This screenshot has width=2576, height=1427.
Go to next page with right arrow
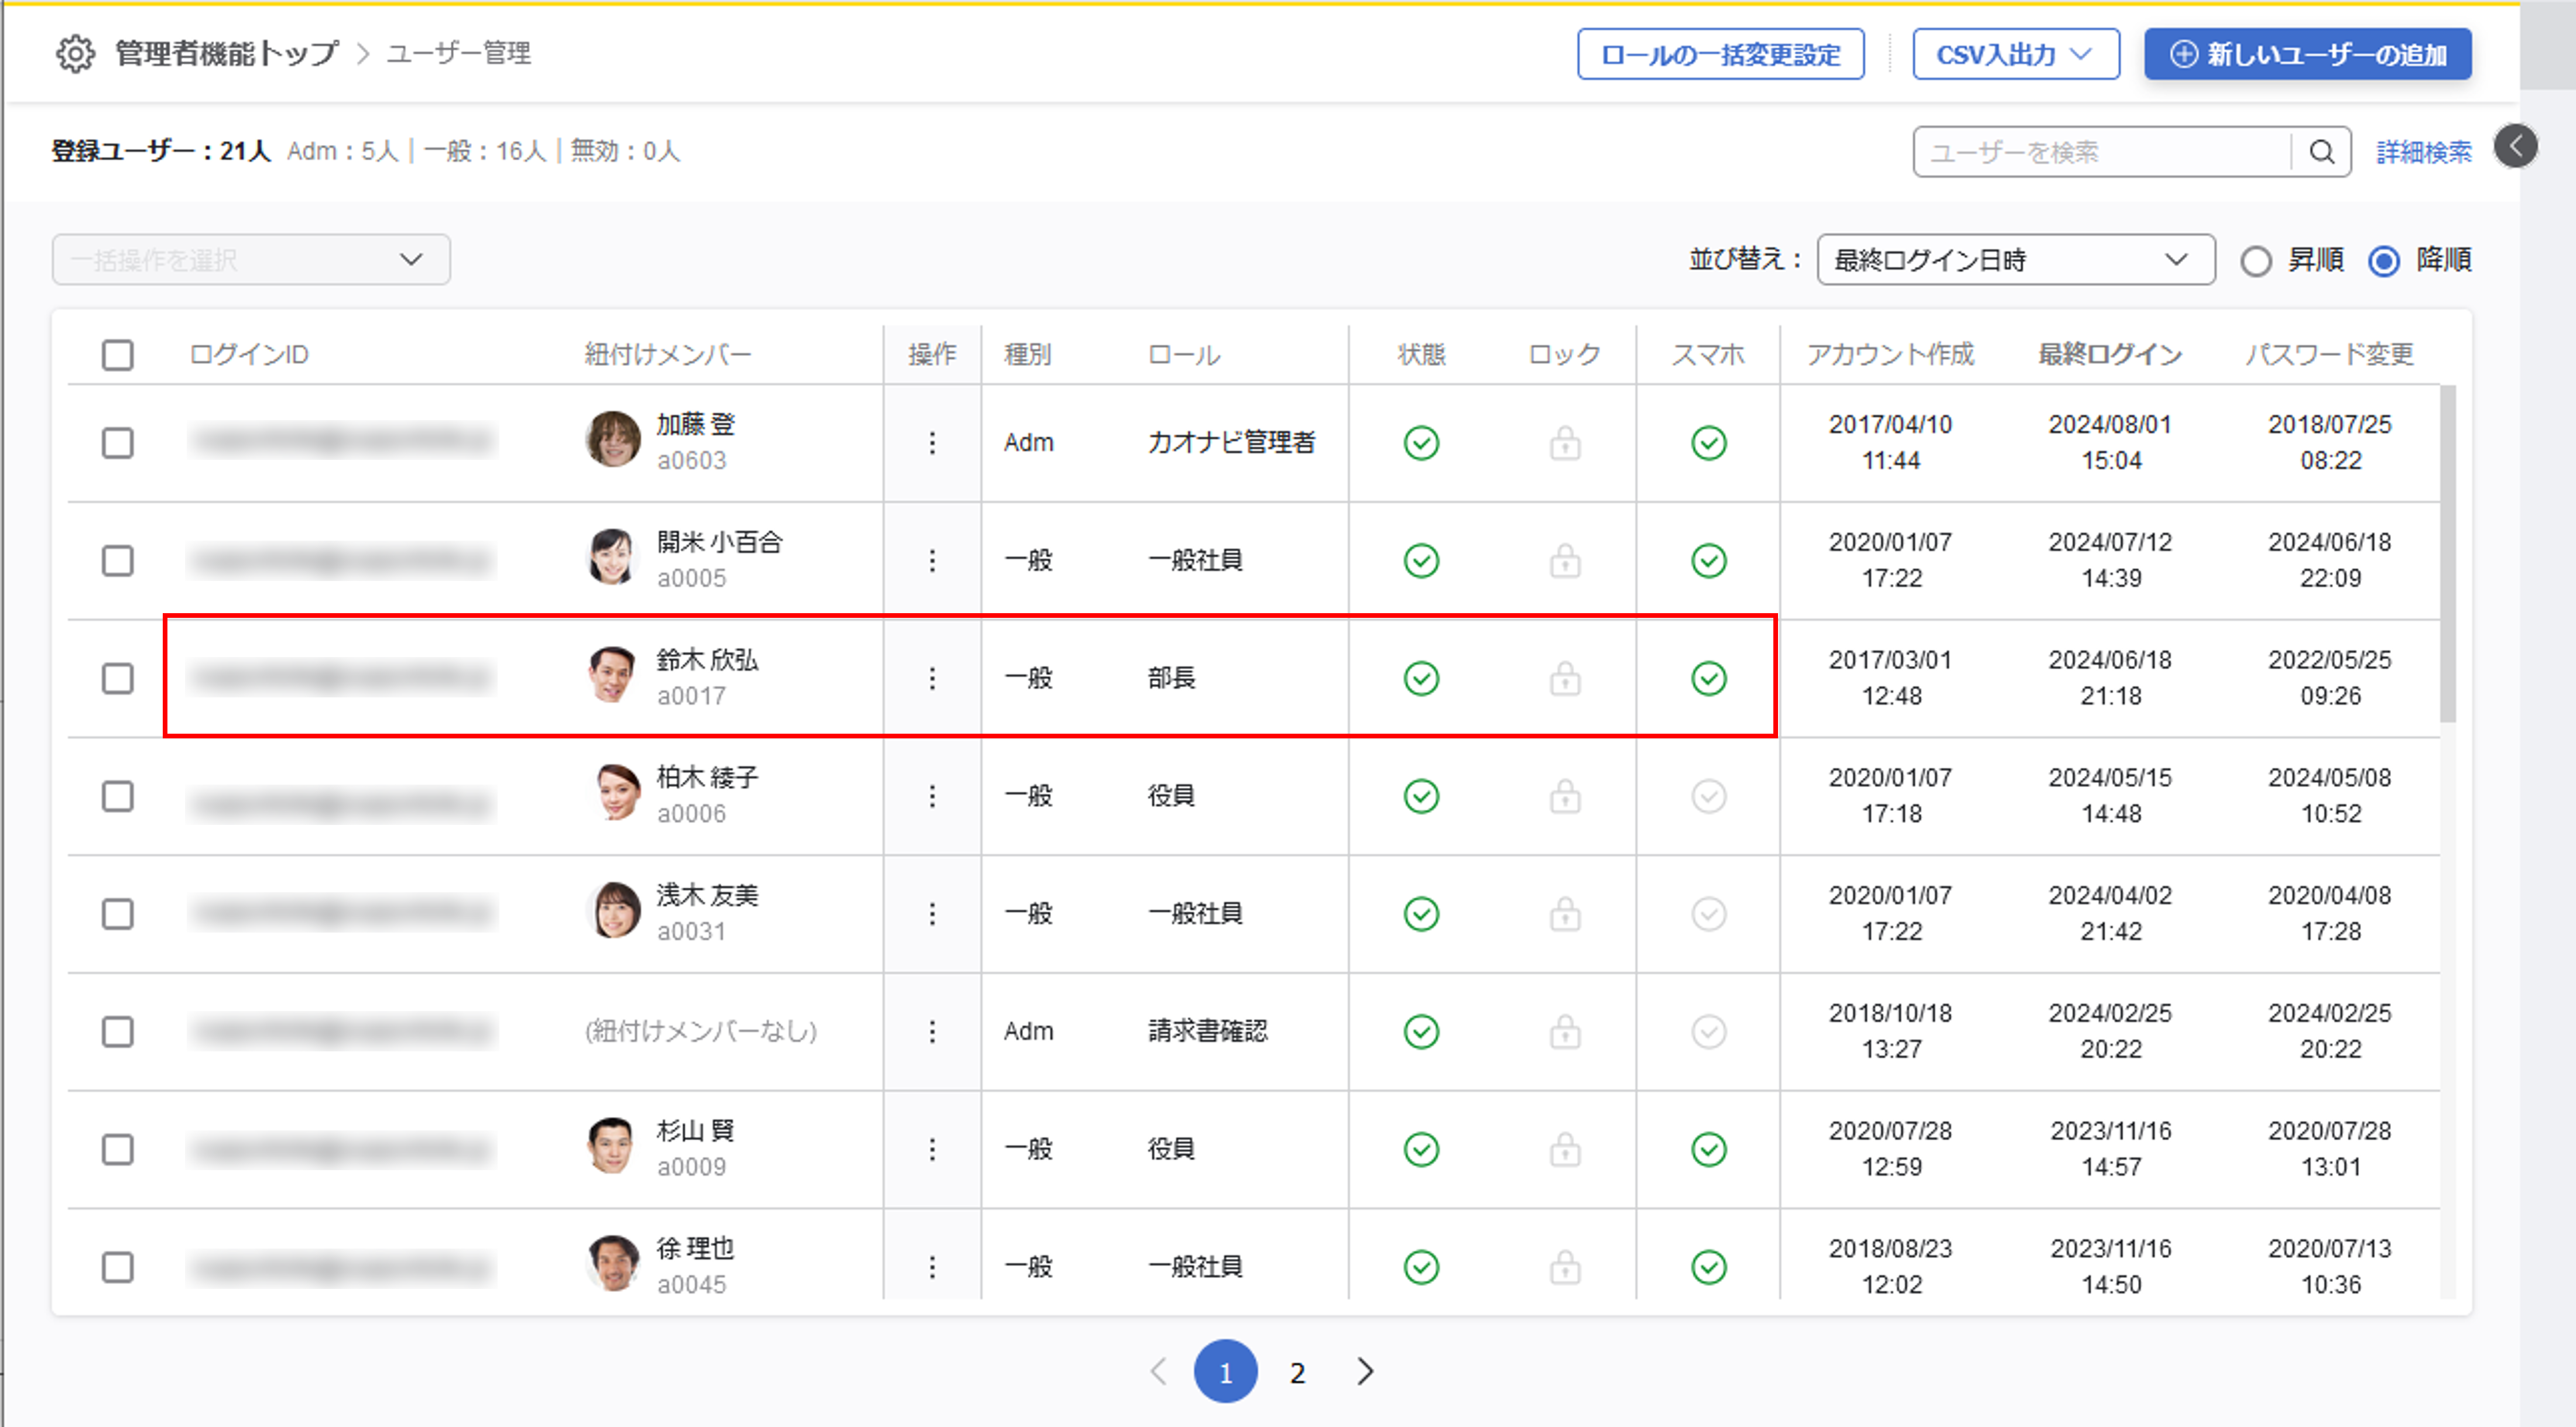(x=1365, y=1372)
